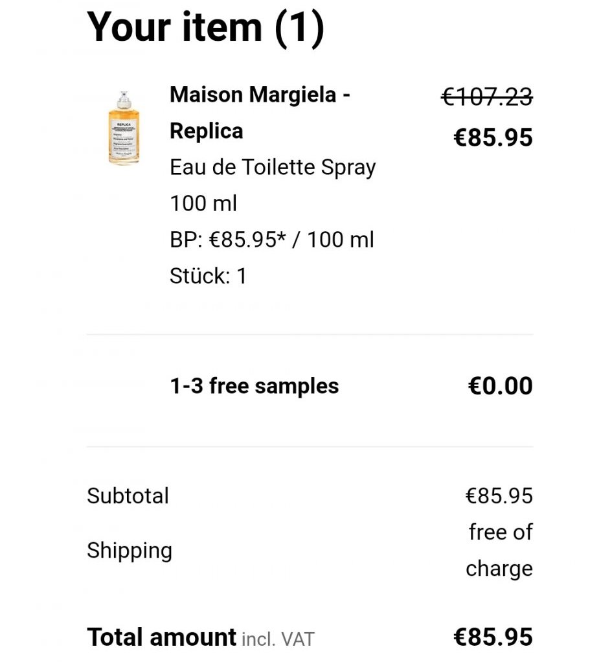Click the Replica word in product name
The width and height of the screenshot is (612, 662).
pos(206,131)
